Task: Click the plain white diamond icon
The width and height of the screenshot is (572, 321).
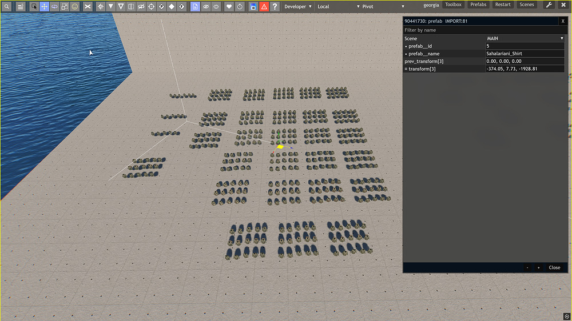Action: (x=172, y=6)
